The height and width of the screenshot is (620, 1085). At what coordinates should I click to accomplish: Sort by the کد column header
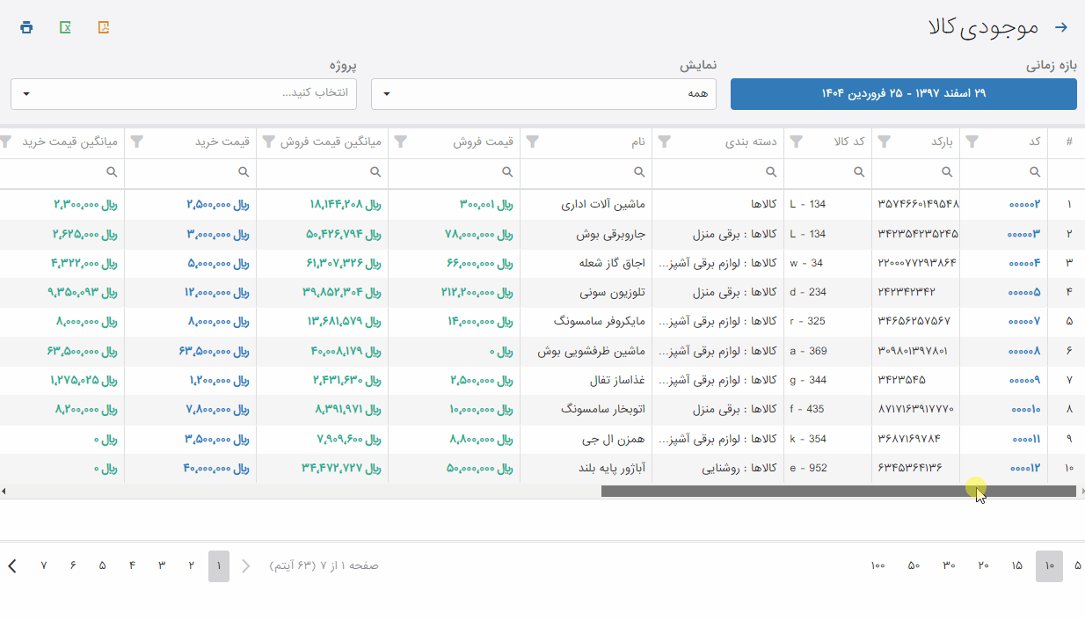tap(1035, 142)
